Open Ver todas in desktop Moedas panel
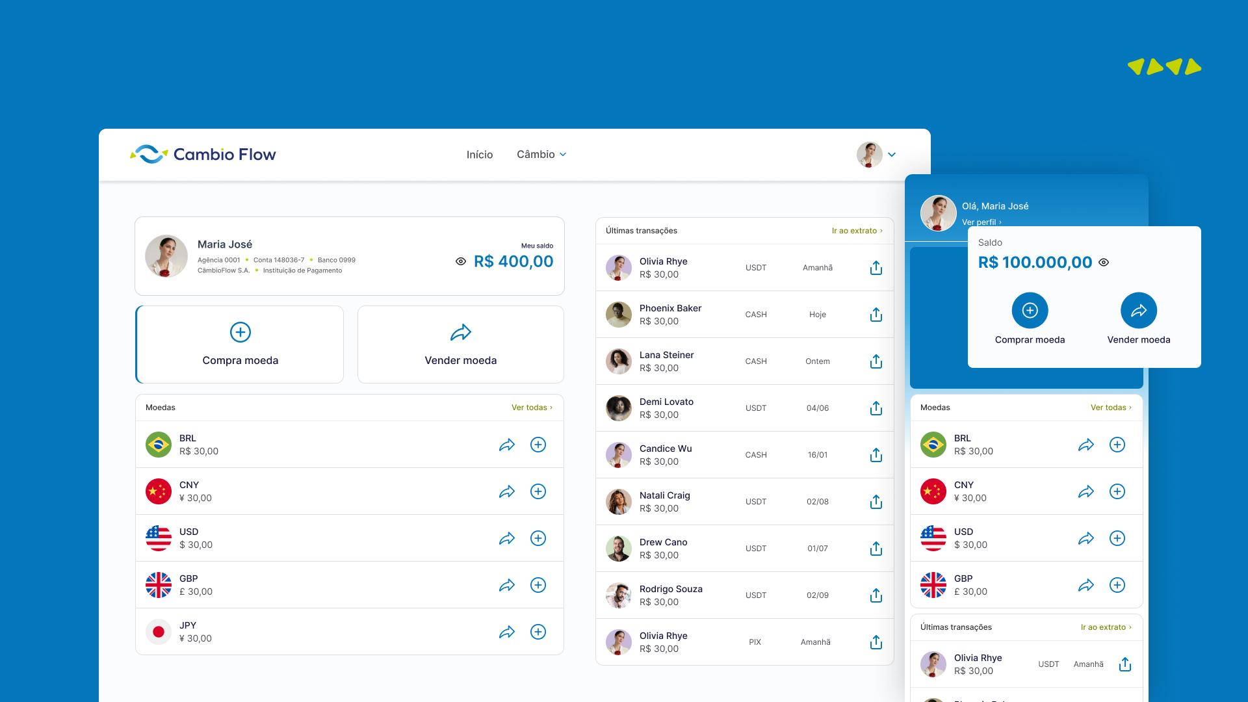 tap(532, 408)
